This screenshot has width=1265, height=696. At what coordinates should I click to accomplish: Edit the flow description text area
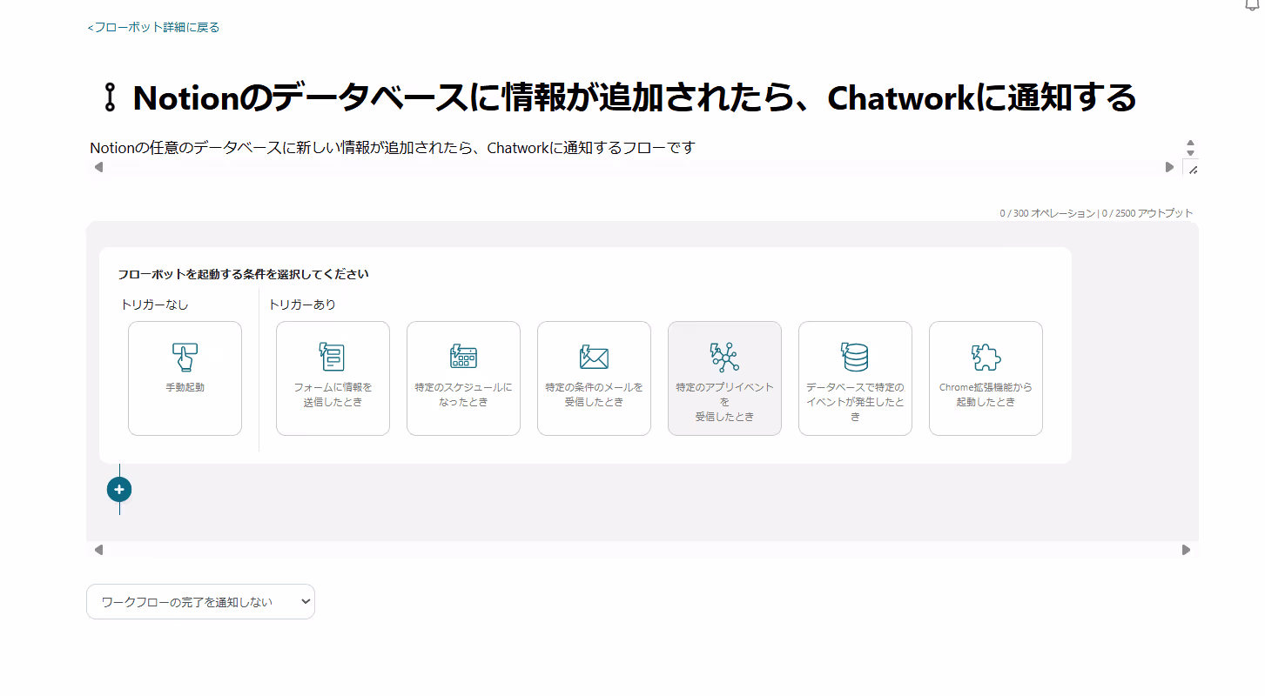pos(636,148)
